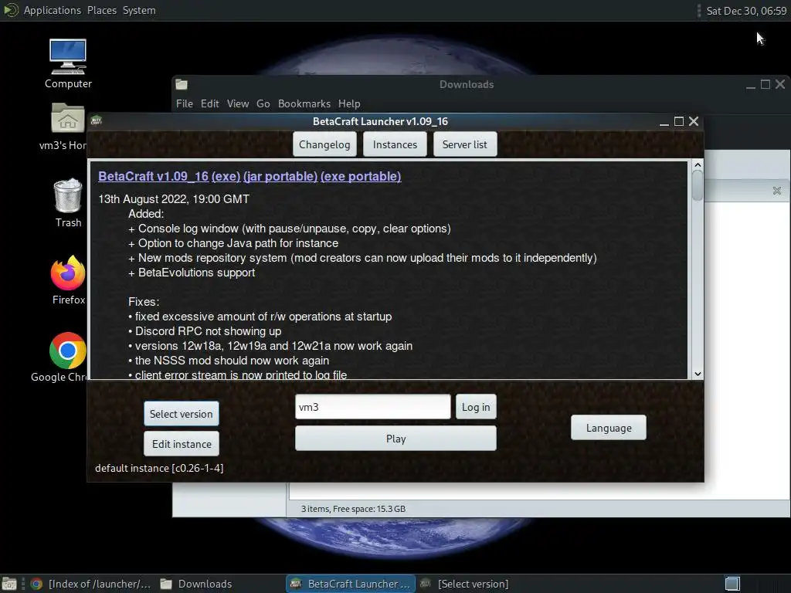Click the (exe) download link

pos(226,176)
